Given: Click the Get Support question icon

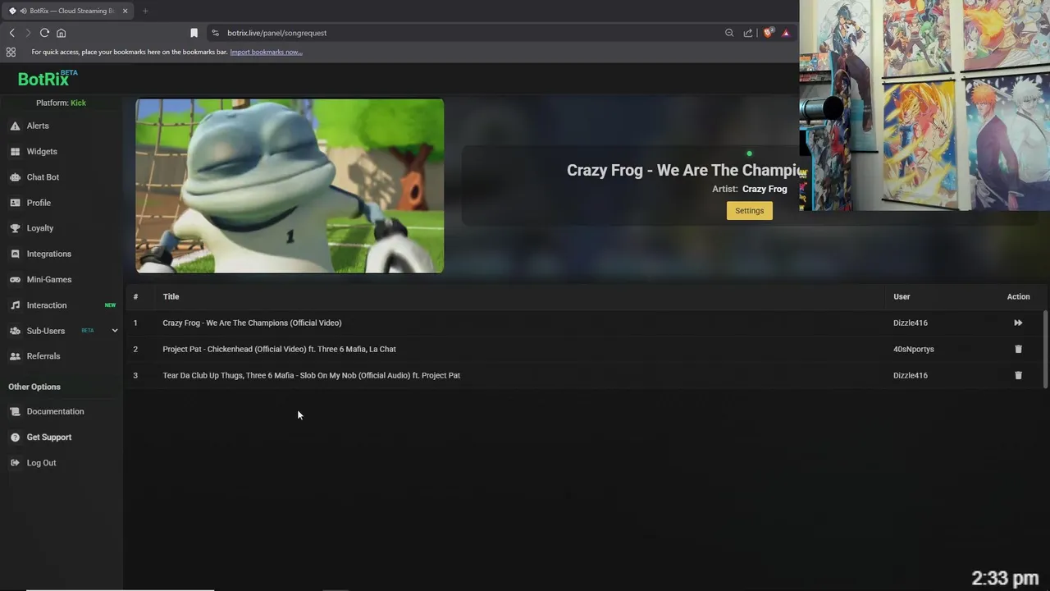Looking at the screenshot, I should (x=15, y=438).
